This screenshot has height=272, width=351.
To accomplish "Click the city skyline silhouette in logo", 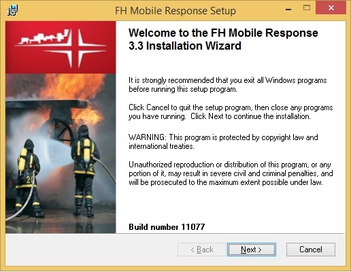I will [43, 37].
